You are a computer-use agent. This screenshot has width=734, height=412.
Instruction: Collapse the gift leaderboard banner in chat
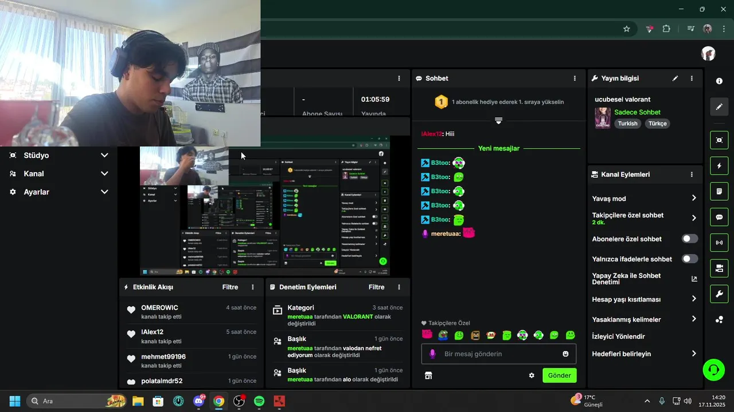point(499,121)
